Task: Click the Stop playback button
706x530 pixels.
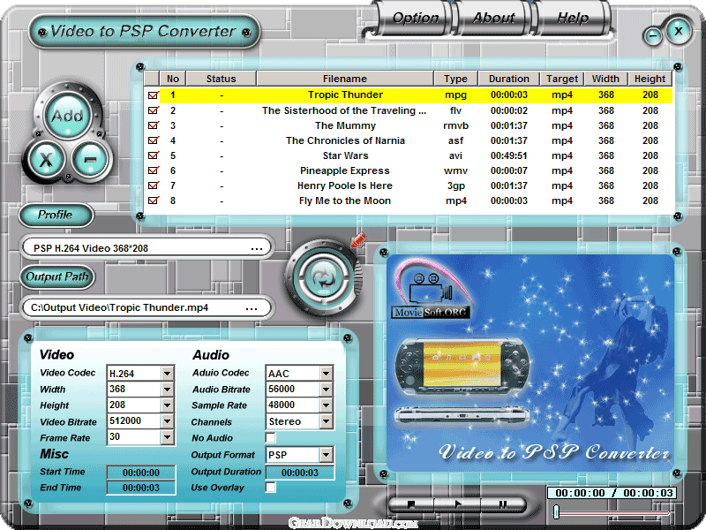Action: click(x=410, y=504)
